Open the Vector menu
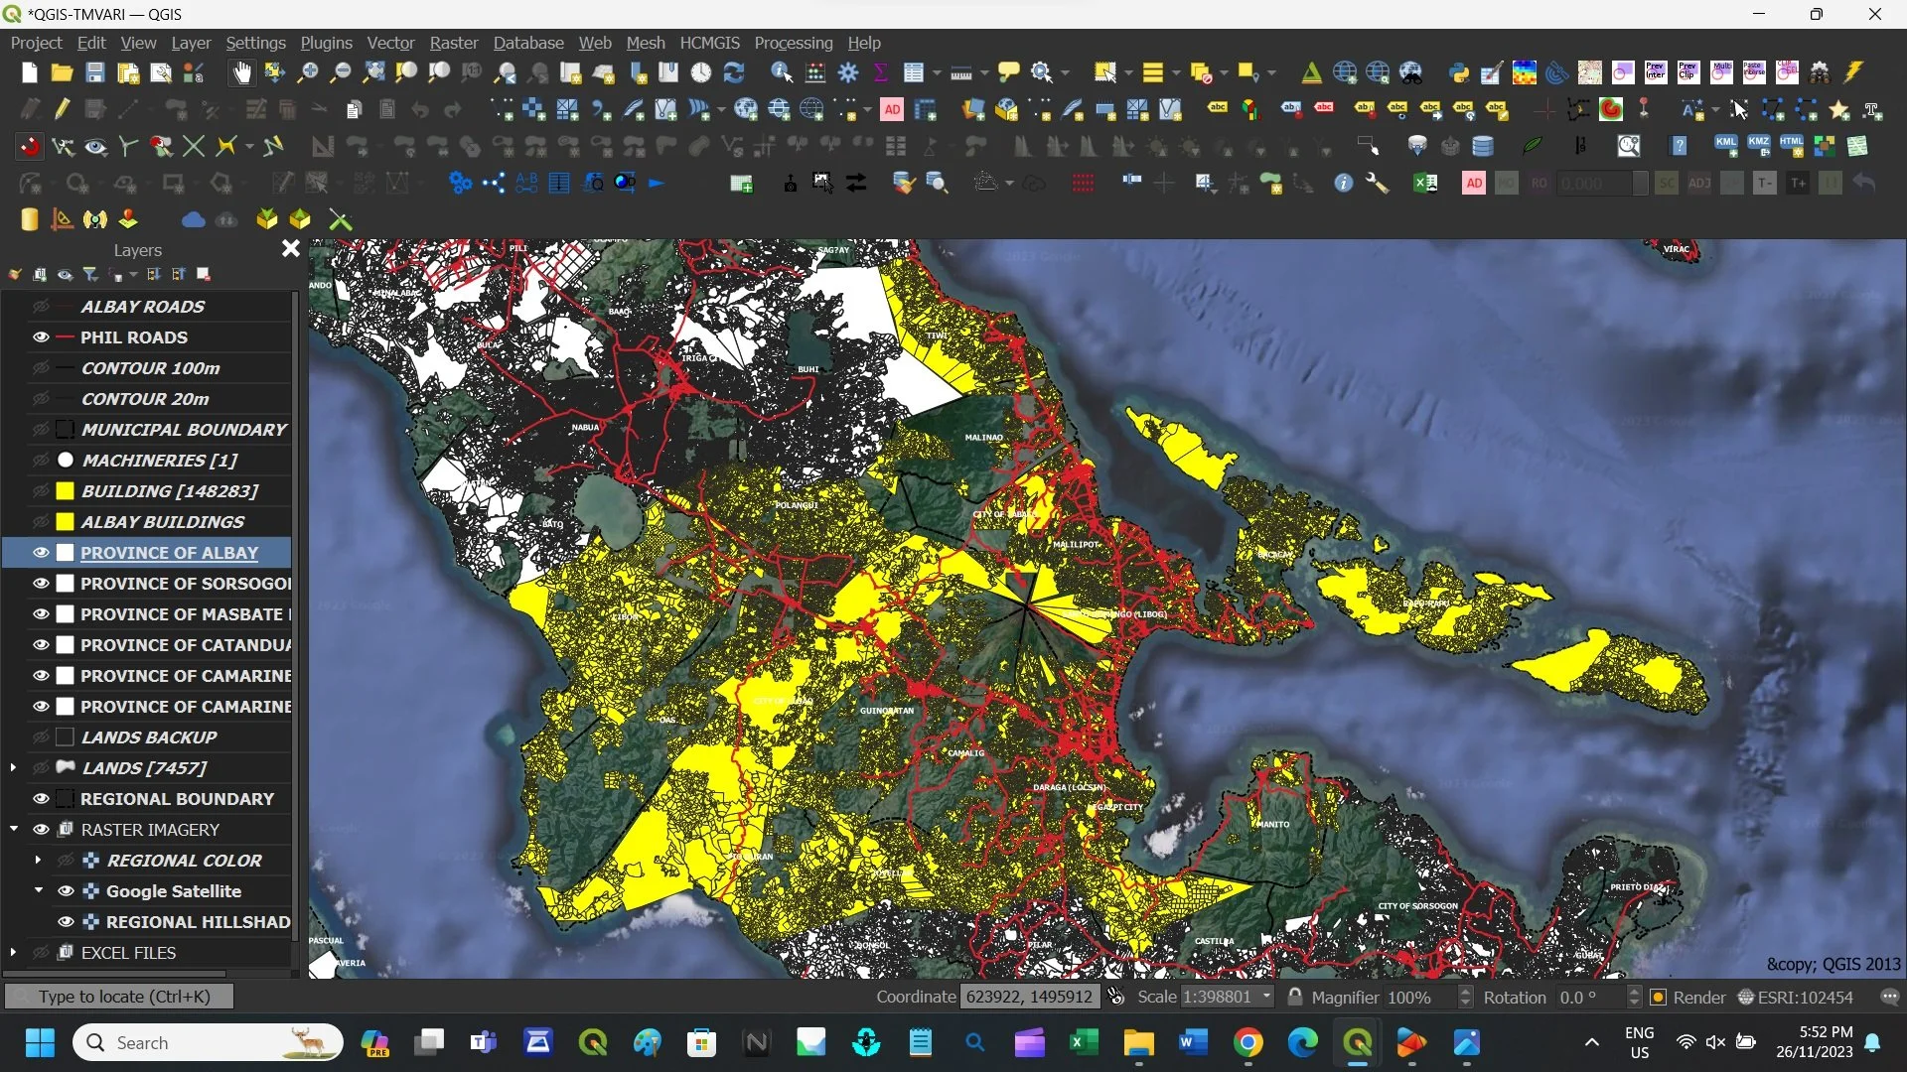This screenshot has width=1907, height=1072. tap(390, 43)
